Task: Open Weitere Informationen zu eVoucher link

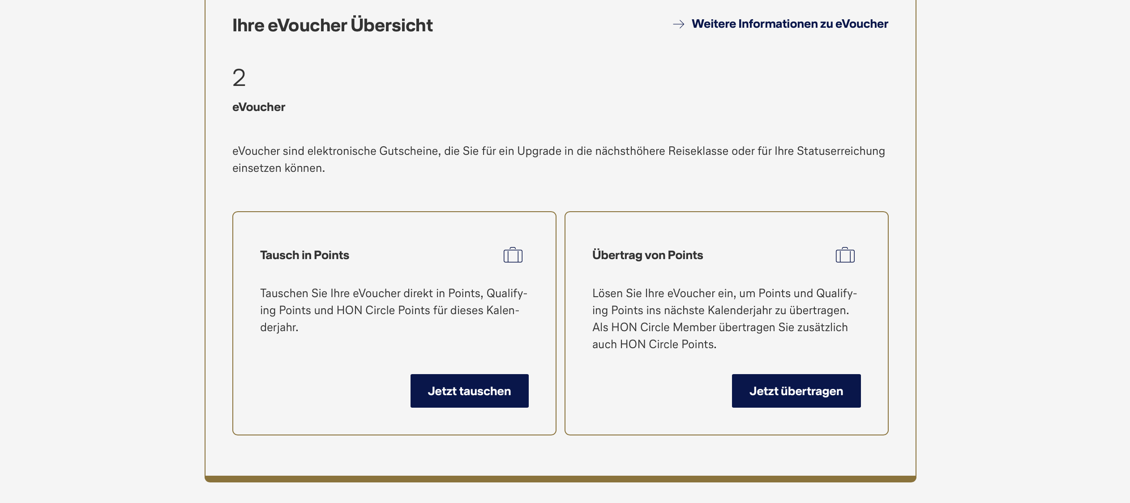Action: click(x=789, y=24)
